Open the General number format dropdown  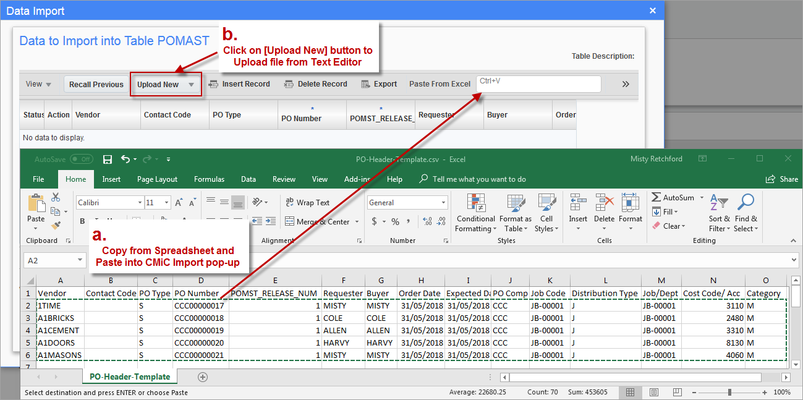[444, 203]
